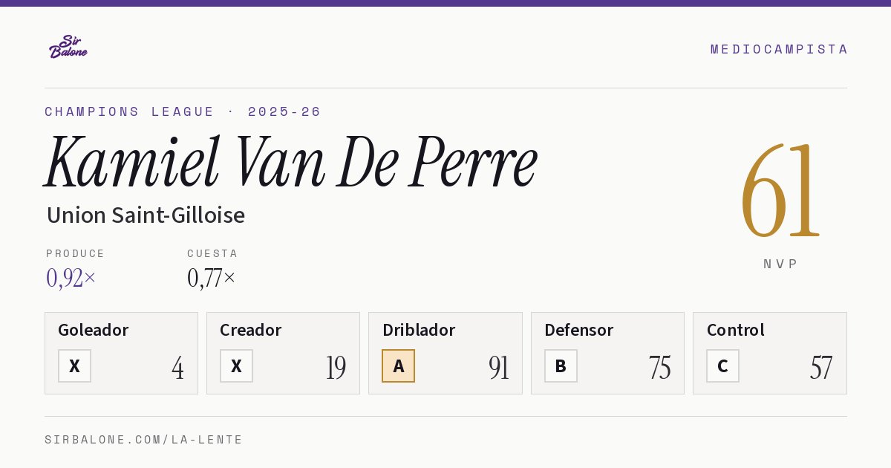Click the Goleador score 4
The width and height of the screenshot is (891, 468).
tap(178, 367)
